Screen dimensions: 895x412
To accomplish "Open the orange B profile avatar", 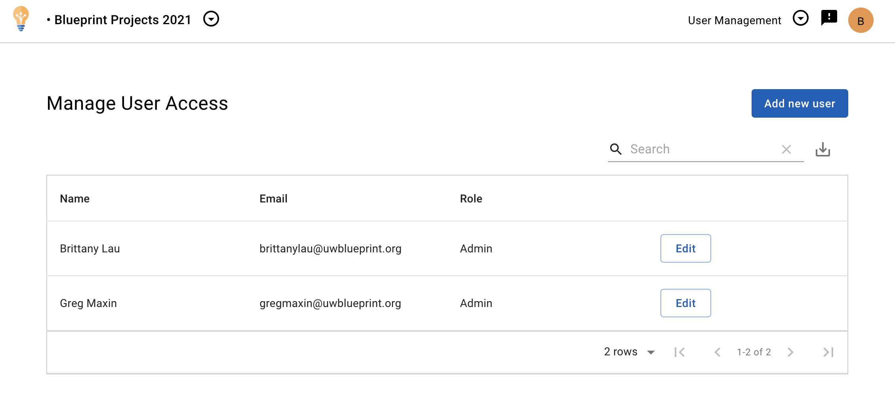I will coord(860,21).
